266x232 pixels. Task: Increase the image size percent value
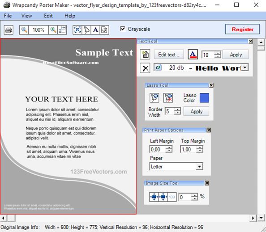pyautogui.click(x=194, y=195)
